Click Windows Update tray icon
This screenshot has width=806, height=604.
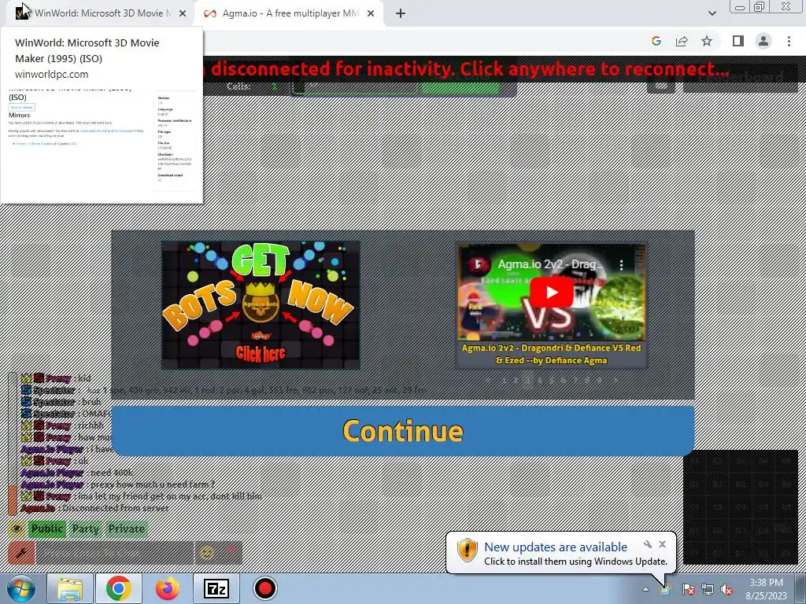(x=666, y=589)
